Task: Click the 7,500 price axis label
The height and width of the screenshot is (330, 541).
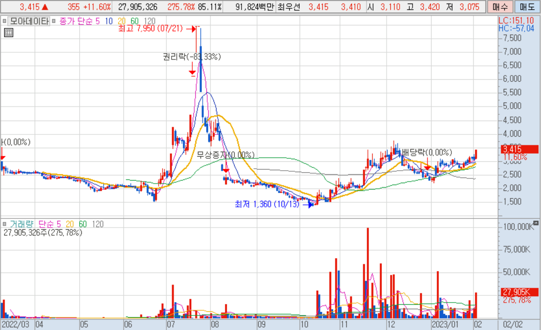Action: [512, 38]
